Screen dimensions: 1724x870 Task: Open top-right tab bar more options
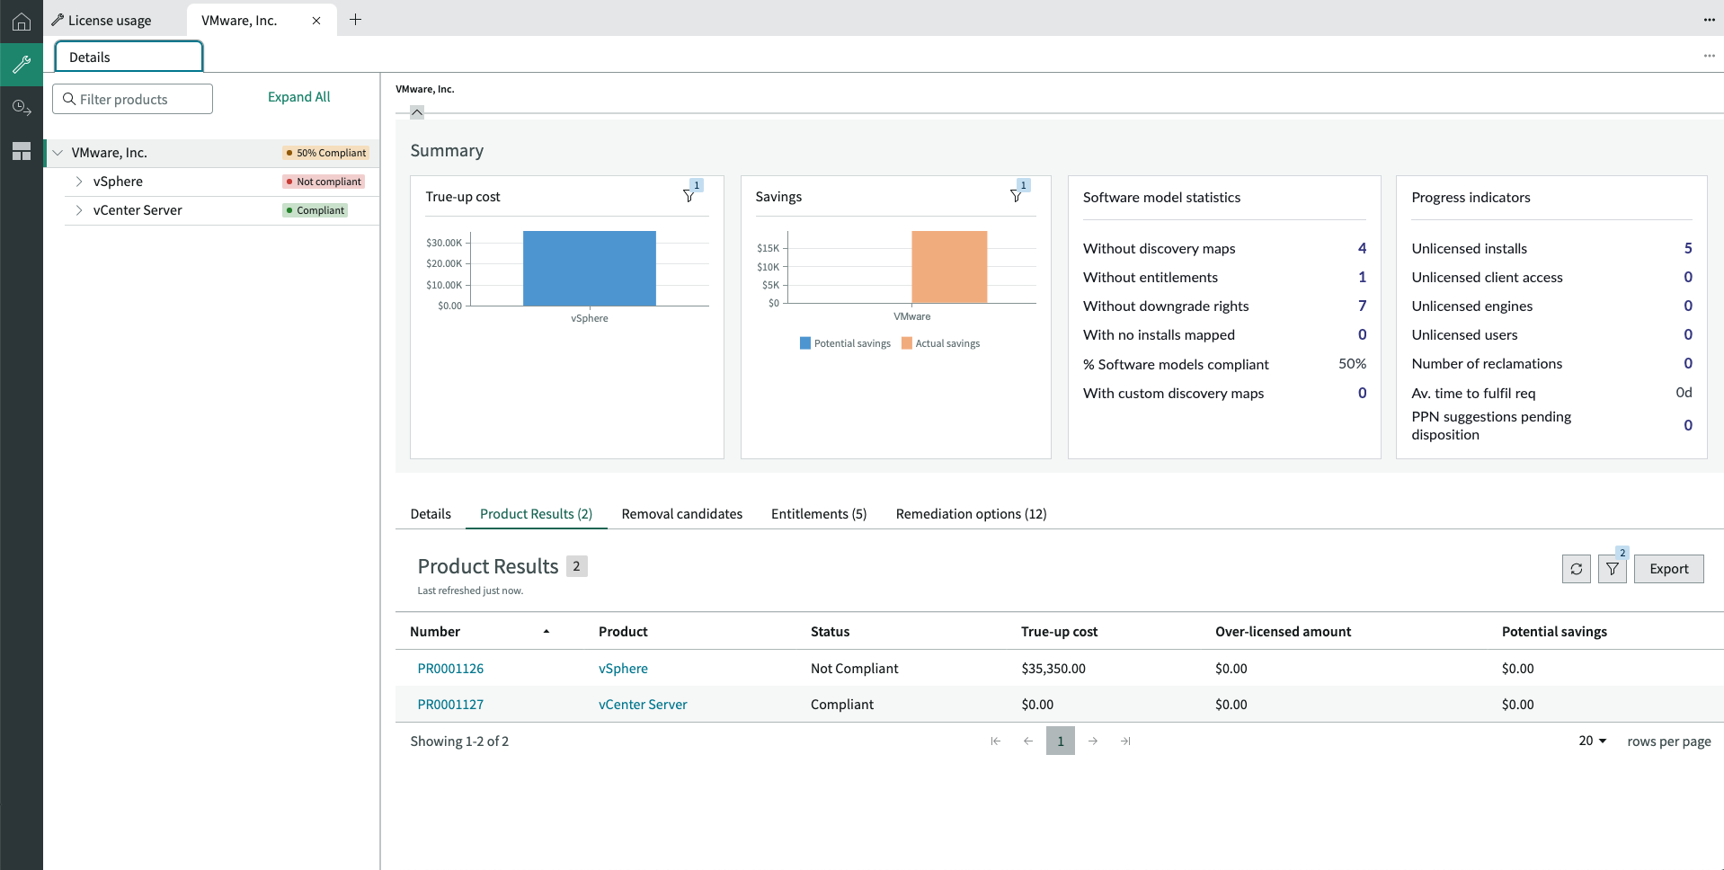[x=1709, y=20]
